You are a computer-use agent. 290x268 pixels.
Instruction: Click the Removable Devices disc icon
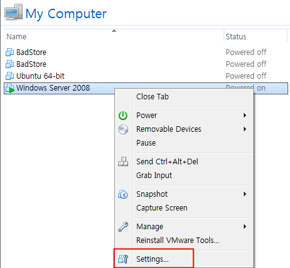(x=123, y=129)
